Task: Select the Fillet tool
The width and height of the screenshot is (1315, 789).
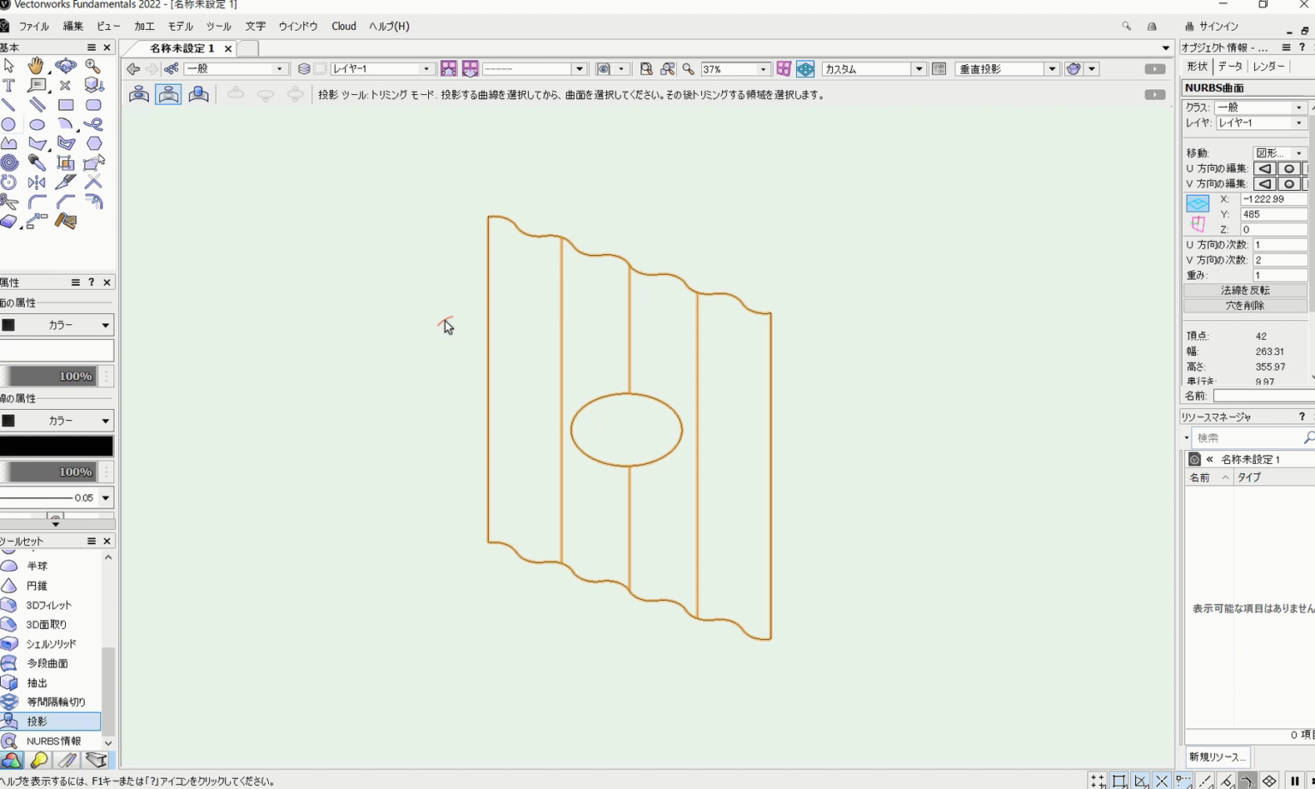Action: pyautogui.click(x=36, y=202)
